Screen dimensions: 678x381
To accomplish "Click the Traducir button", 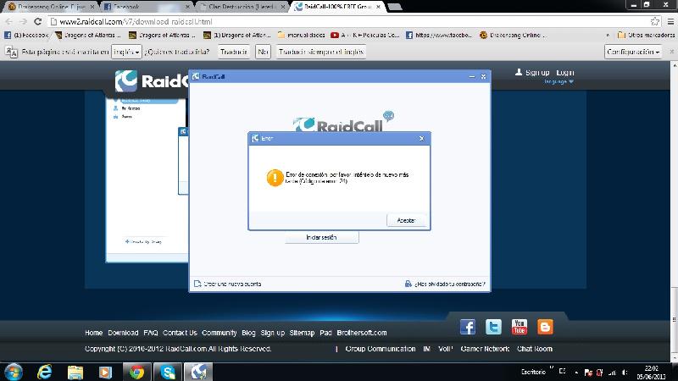I will click(x=234, y=52).
